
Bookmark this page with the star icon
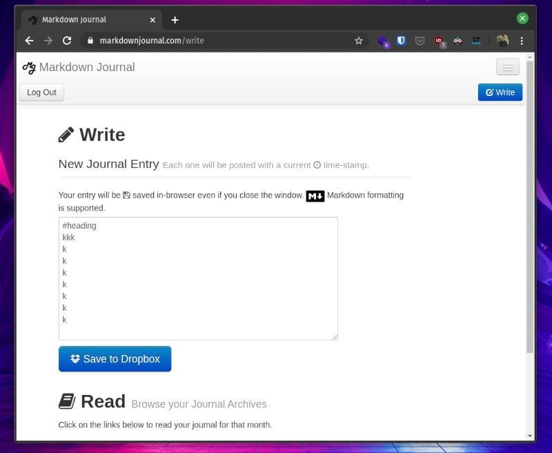(x=359, y=41)
